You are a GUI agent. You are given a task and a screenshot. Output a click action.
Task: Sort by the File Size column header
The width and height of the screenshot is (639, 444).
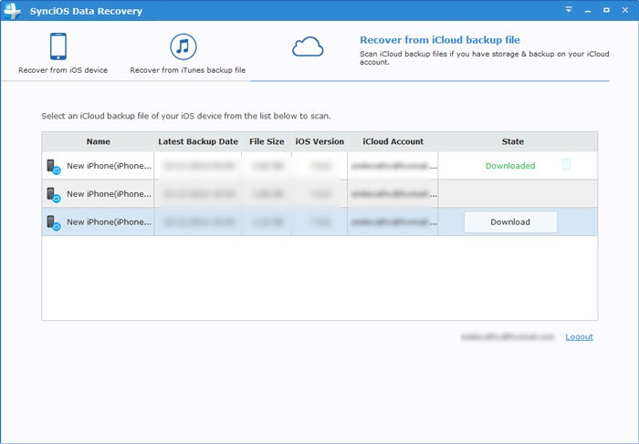267,141
